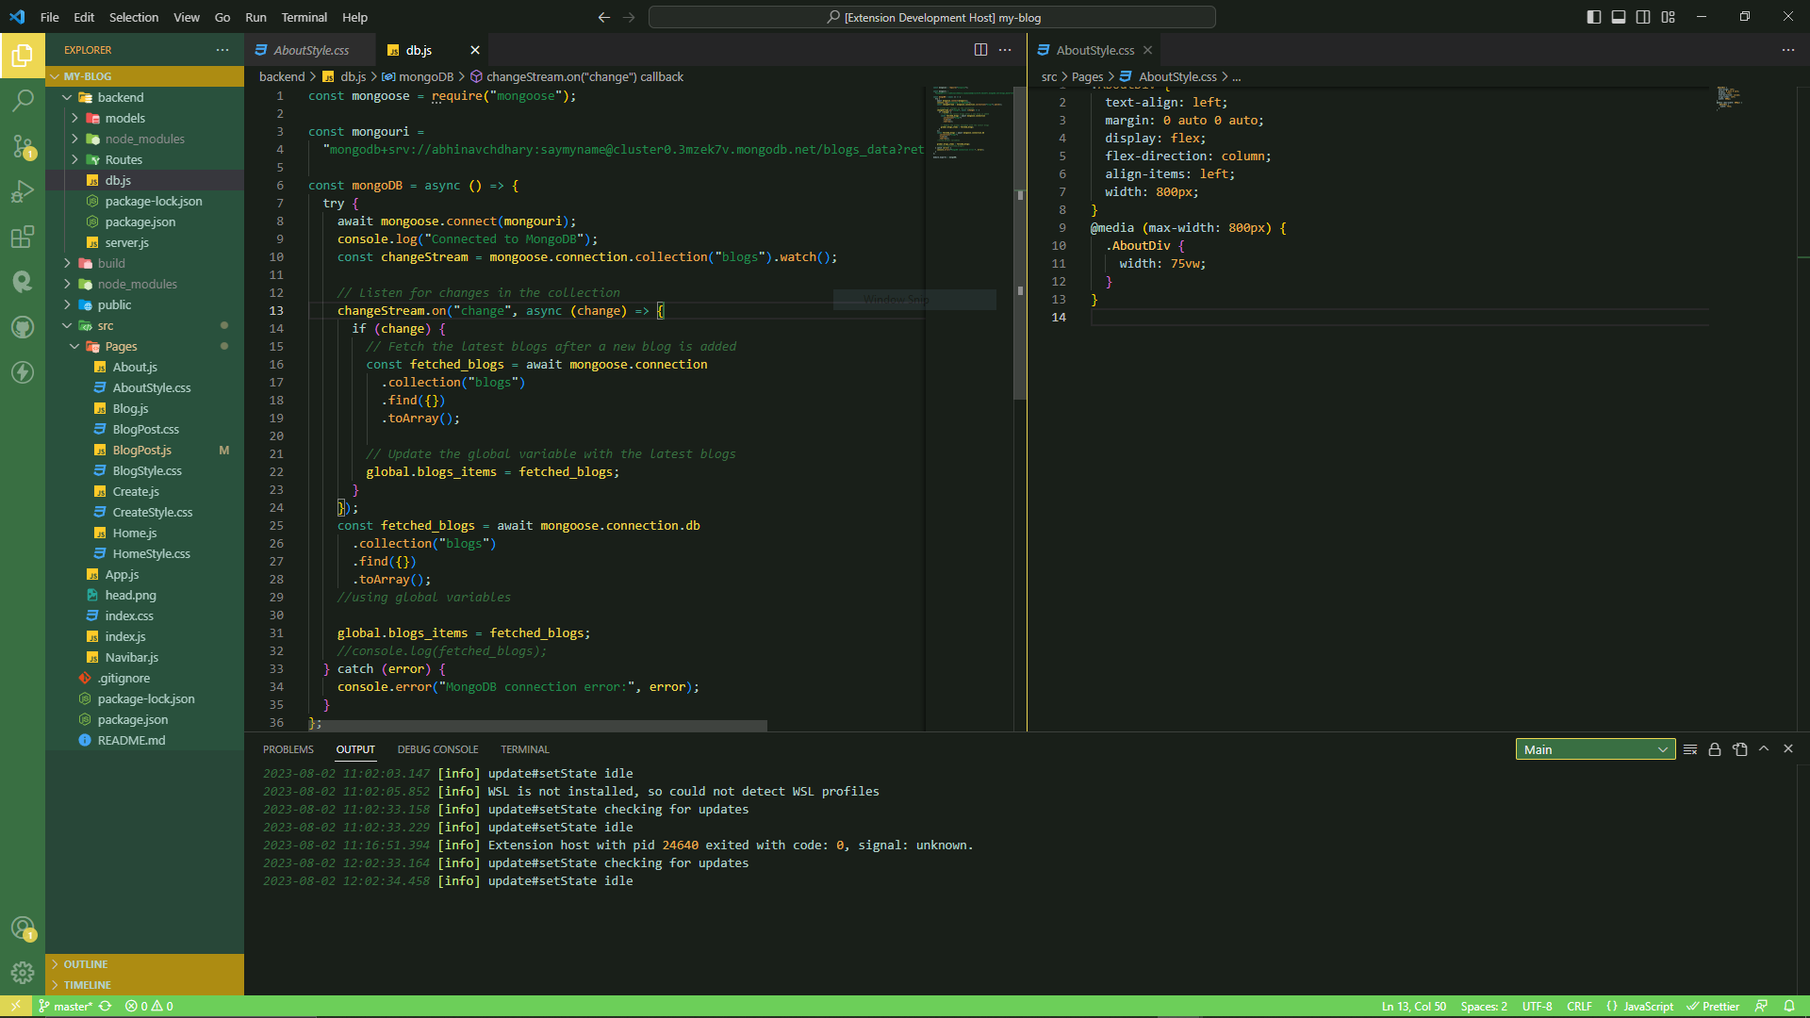Viewport: 1810px width, 1018px height.
Task: Clear the output panel
Action: pos(1690,749)
